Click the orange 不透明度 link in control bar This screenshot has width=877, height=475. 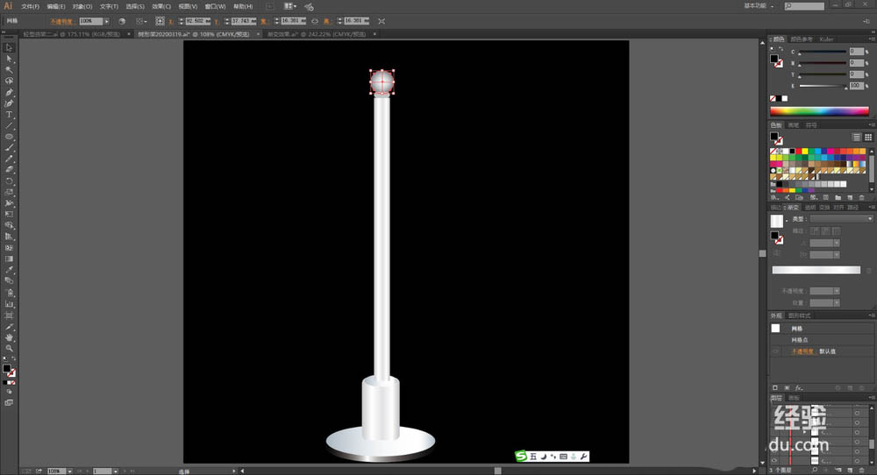(61, 21)
